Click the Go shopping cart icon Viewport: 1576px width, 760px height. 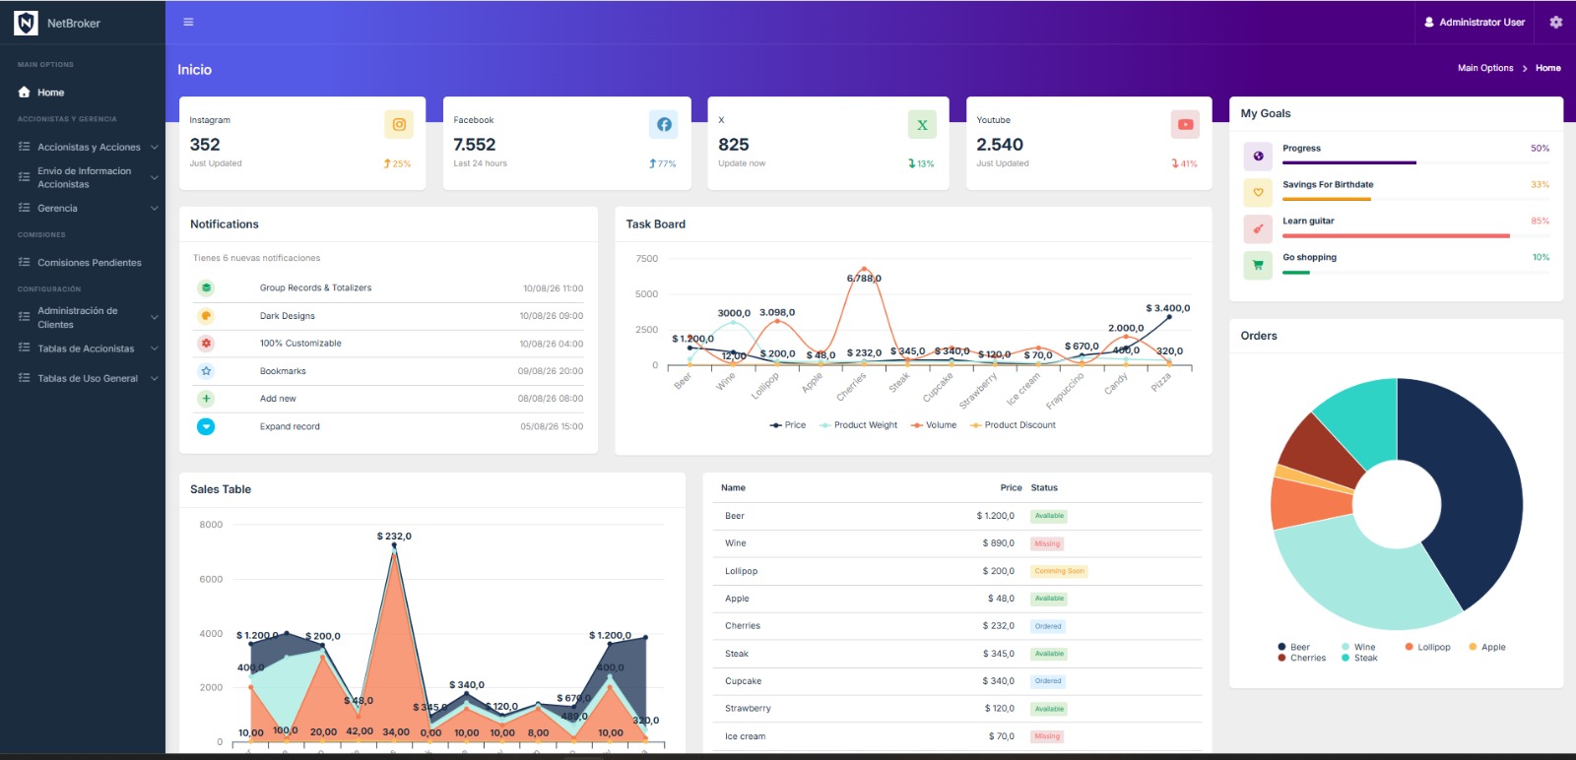point(1258,265)
